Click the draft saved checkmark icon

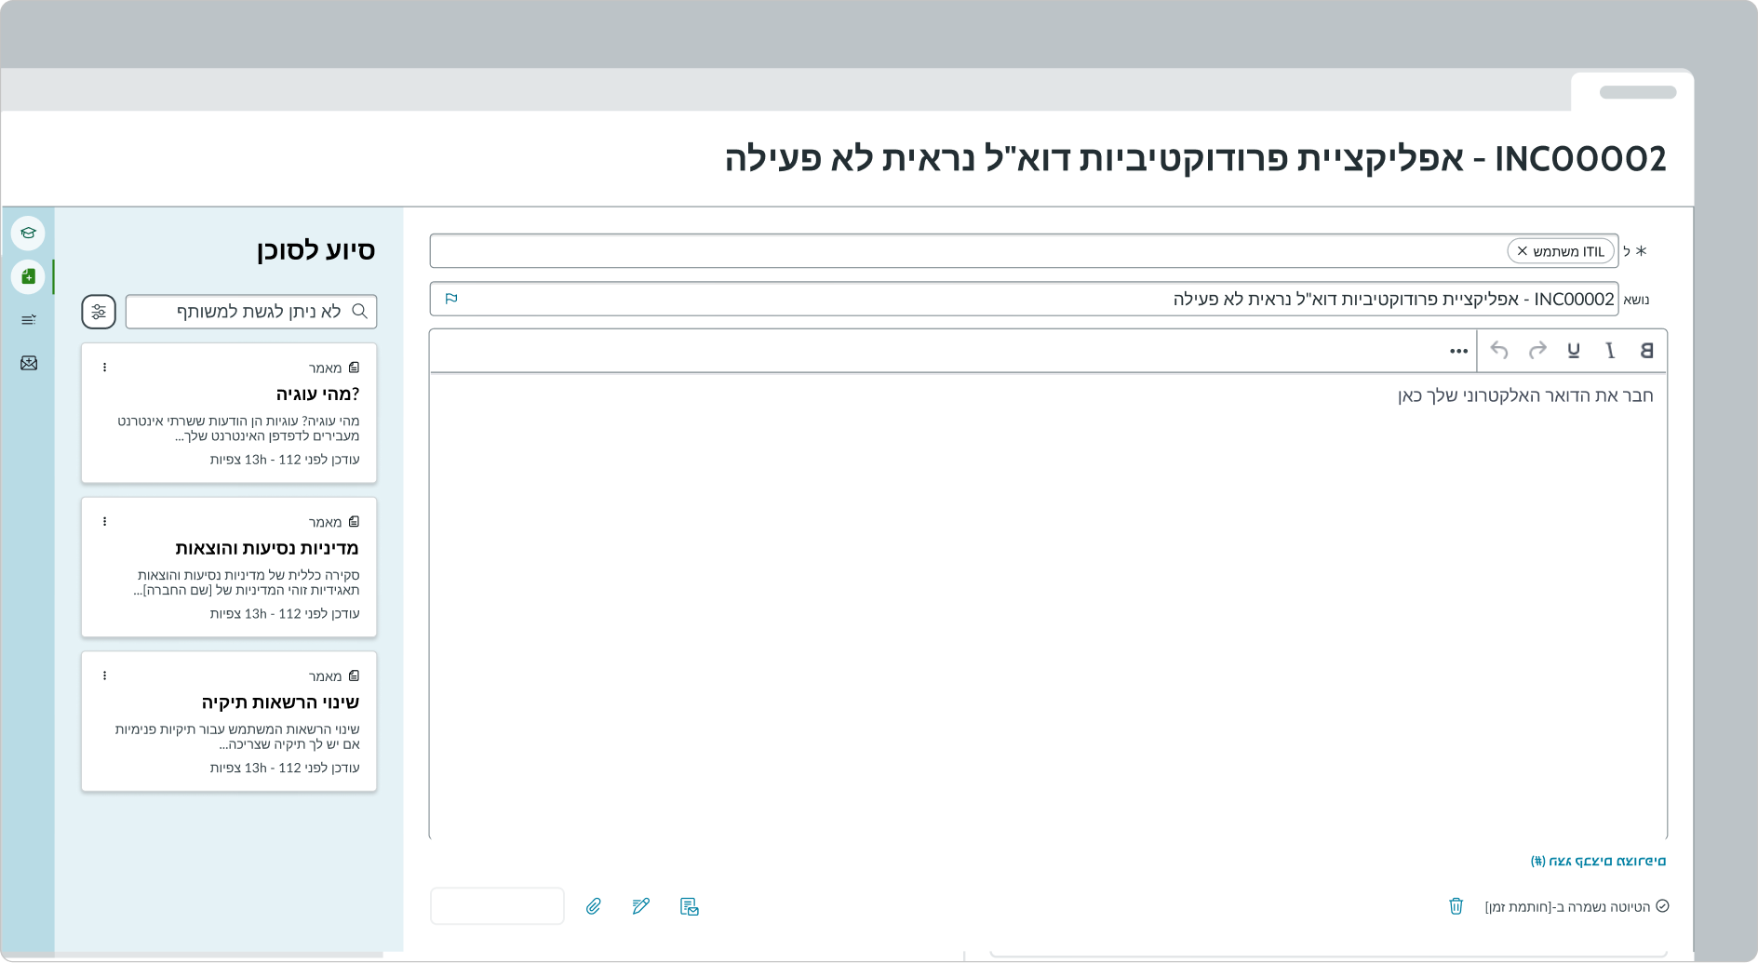1662,906
